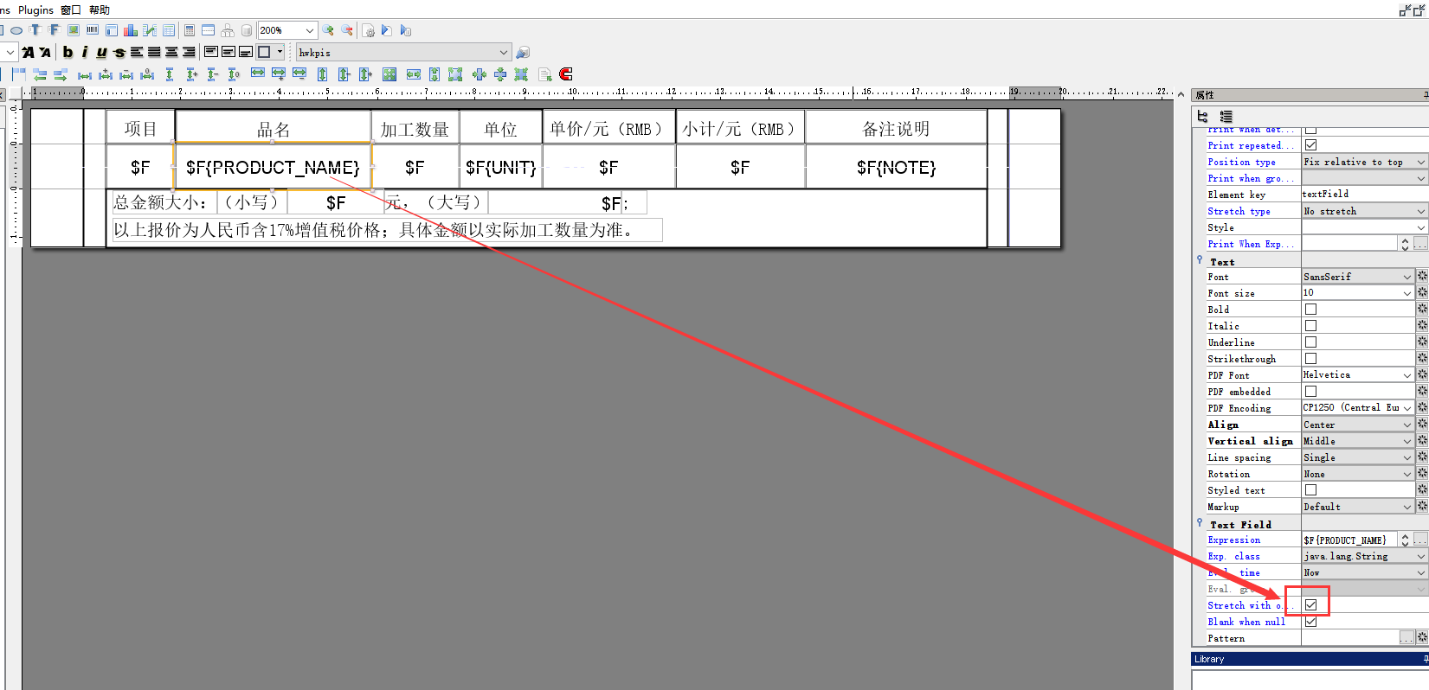
Task: Click the categorized view icon in properties
Action: (1202, 116)
